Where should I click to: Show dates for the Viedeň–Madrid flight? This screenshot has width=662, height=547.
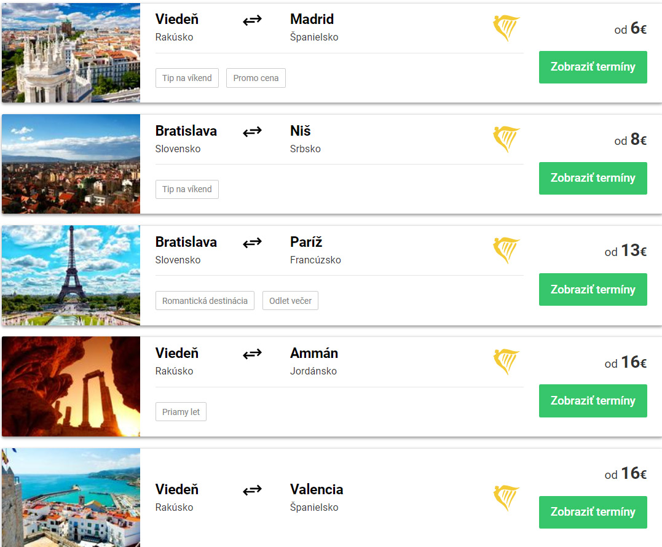[x=593, y=67]
